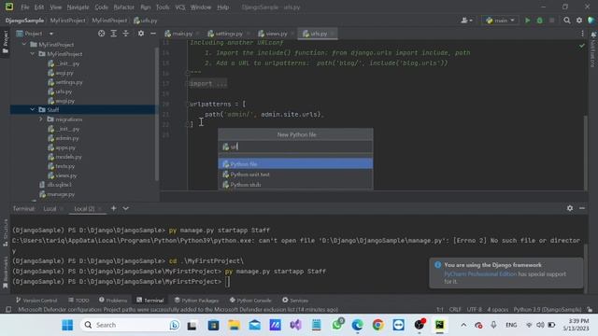This screenshot has width=598, height=336.
Task: Toggle the Project side tool window stripe
Action: click(x=5, y=42)
